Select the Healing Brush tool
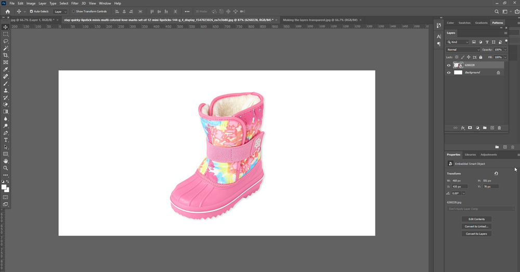Image resolution: width=520 pixels, height=272 pixels. [x=6, y=76]
